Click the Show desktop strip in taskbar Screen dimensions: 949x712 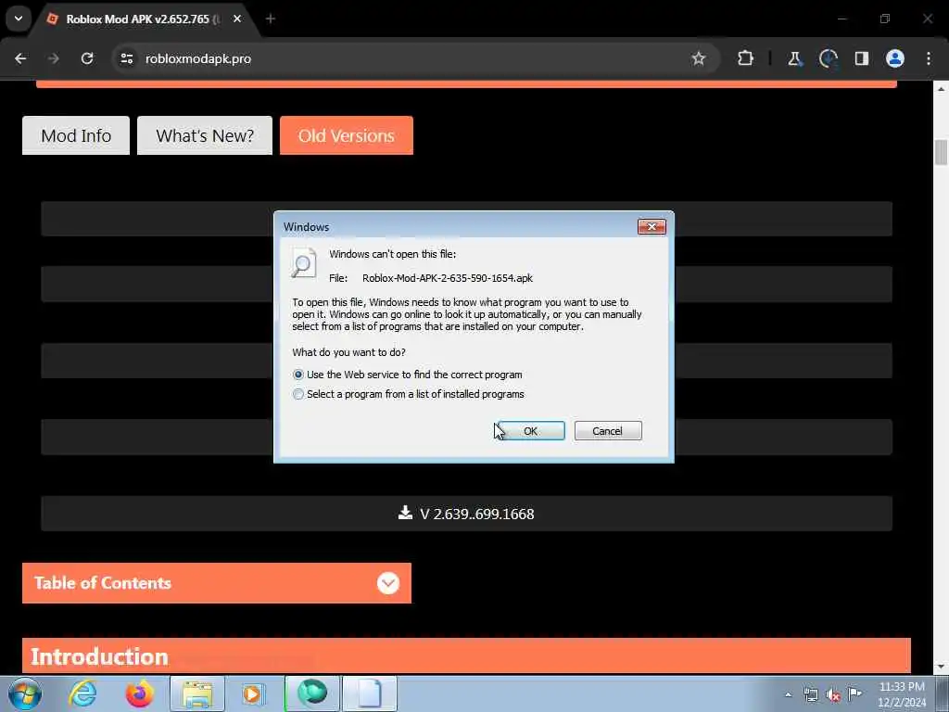tap(943, 693)
